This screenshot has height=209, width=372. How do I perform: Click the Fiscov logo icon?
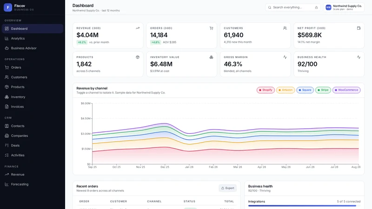pyautogui.click(x=8, y=7)
